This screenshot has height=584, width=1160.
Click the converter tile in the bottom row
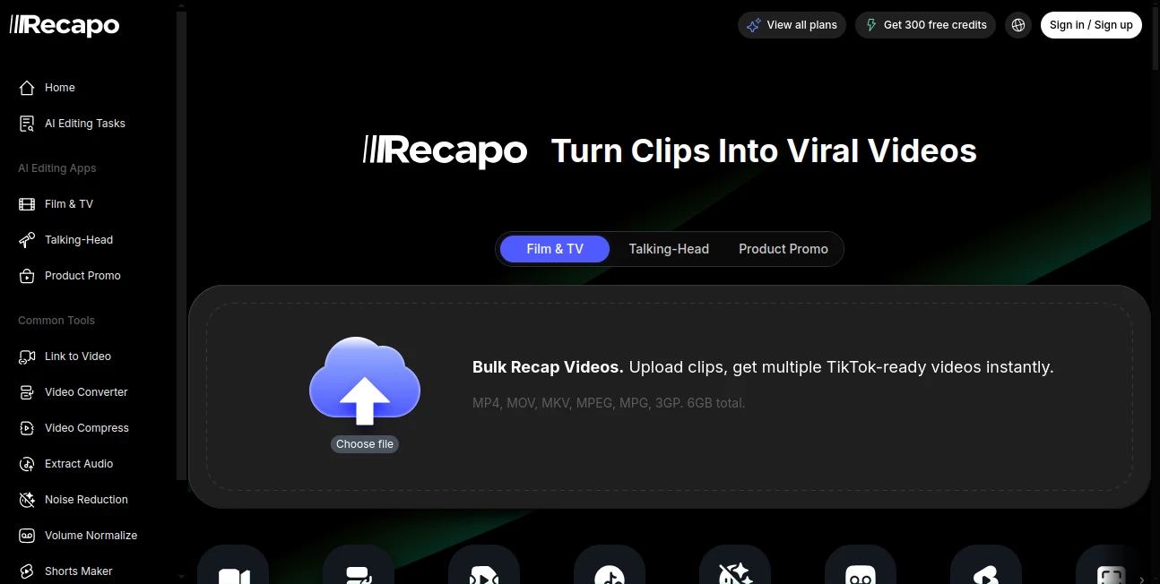pos(359,564)
